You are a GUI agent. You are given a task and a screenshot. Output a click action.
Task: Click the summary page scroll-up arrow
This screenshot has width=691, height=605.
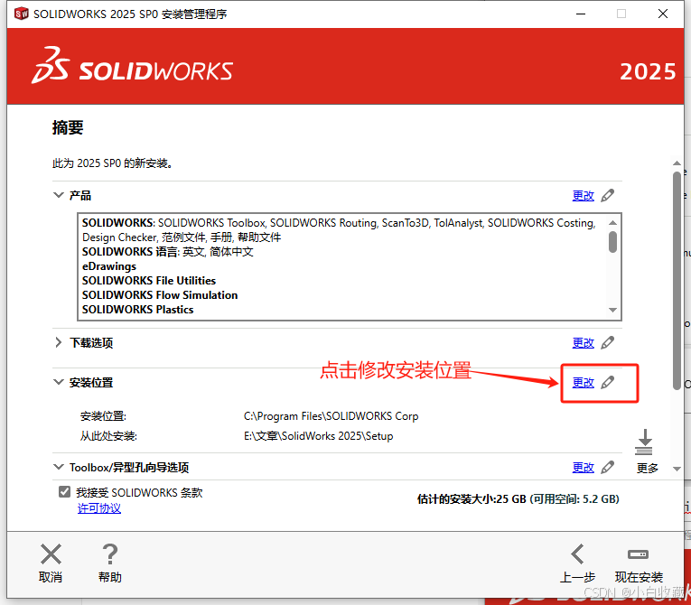[x=677, y=163]
